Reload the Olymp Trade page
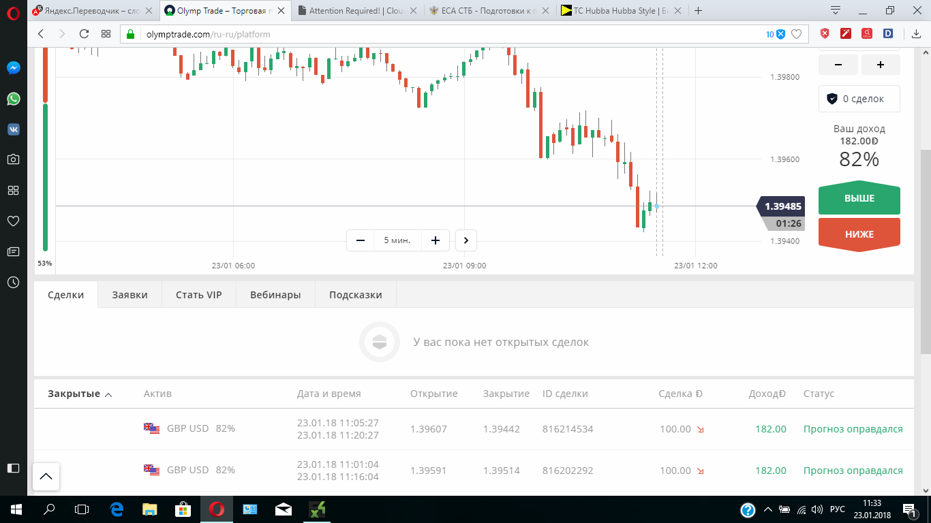This screenshot has height=523, width=931. pyautogui.click(x=84, y=34)
